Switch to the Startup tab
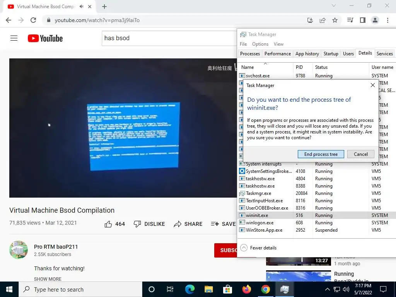The width and height of the screenshot is (396, 297). tap(331, 53)
